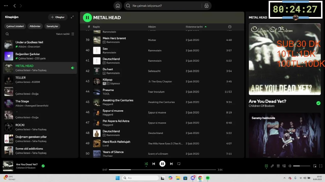
Task: Open the Lordi artist link
Action: pos(106,146)
